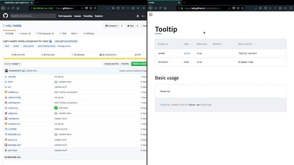The height and width of the screenshot is (165, 294).
Task: Expand the More repository tab menu
Action: coord(74,33)
